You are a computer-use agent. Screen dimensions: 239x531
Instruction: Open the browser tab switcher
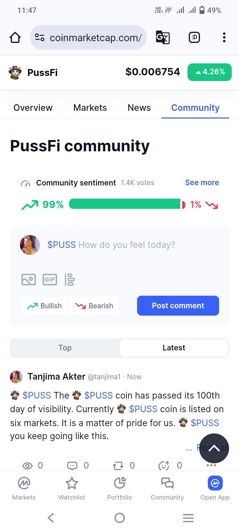194,38
